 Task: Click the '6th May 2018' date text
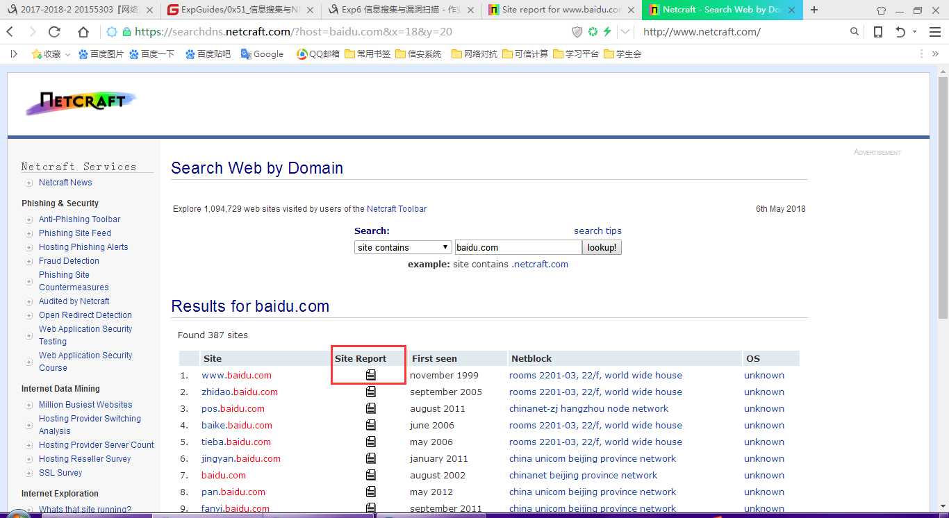(x=781, y=208)
